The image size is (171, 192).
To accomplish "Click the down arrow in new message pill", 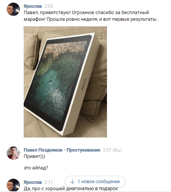I will coord(73,182).
